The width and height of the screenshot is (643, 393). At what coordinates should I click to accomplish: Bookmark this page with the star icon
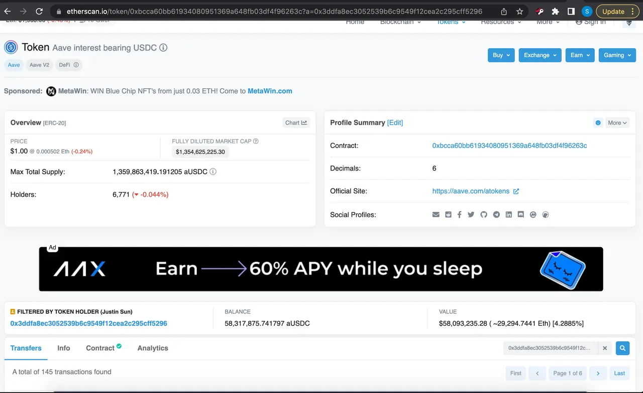coord(519,11)
